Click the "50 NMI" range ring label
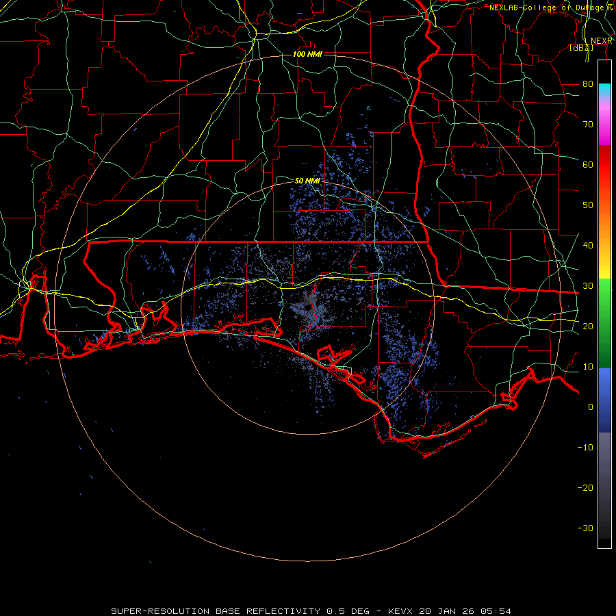616x616 pixels. point(307,181)
